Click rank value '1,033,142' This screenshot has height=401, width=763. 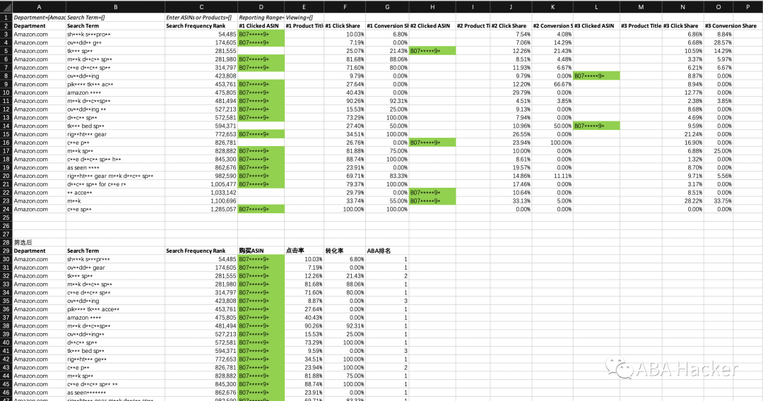click(201, 193)
